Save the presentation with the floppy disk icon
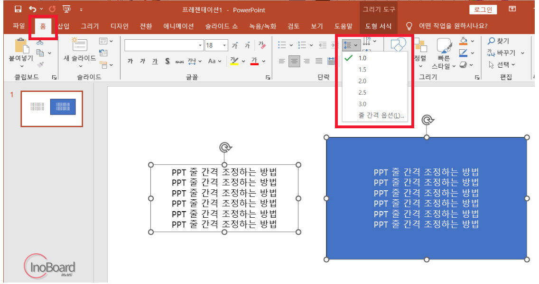The height and width of the screenshot is (284, 539). (x=18, y=9)
